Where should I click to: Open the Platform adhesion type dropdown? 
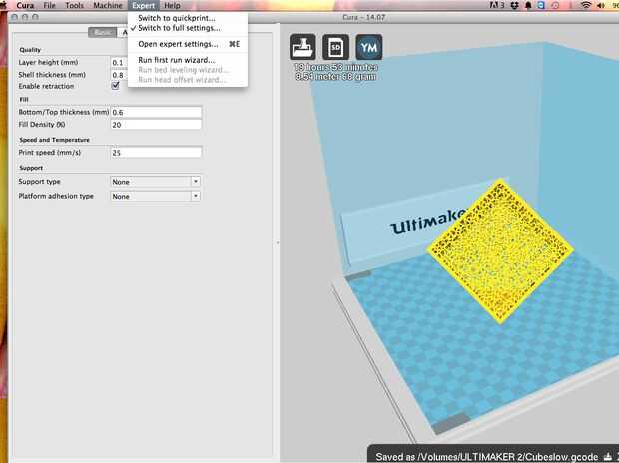tap(156, 196)
